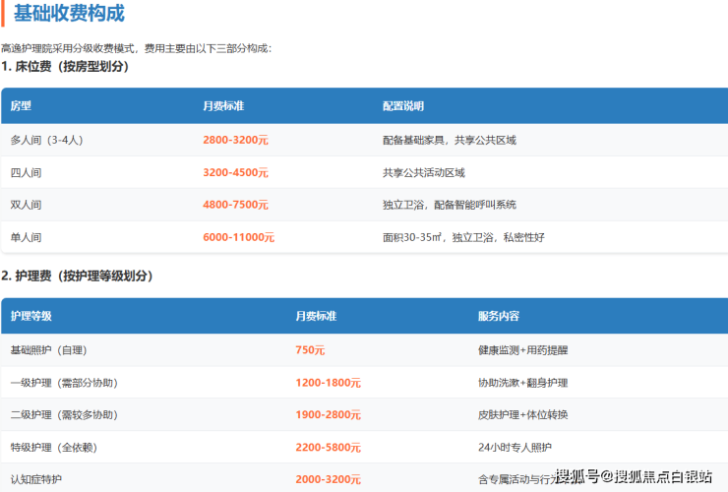Select the 多人间（3-4人） row label

pos(46,140)
